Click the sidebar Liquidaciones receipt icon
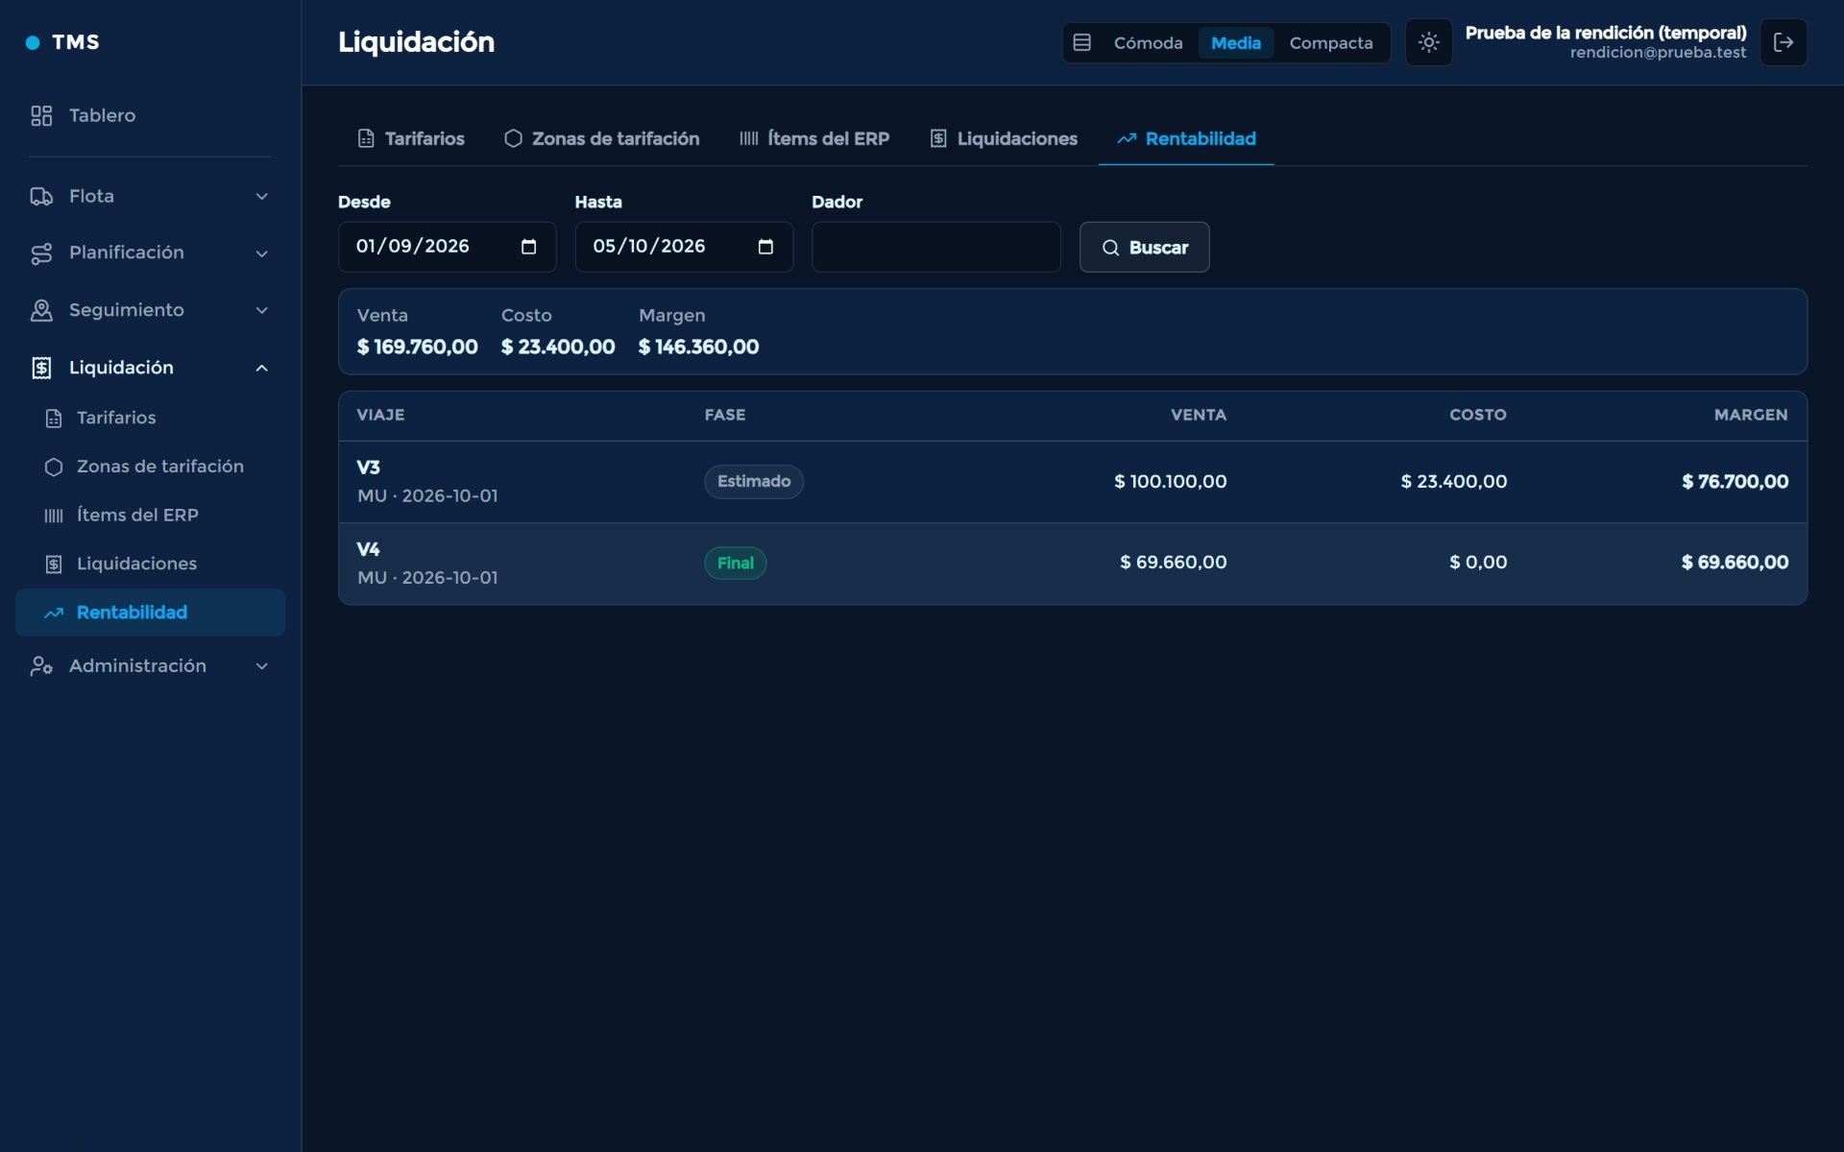The height and width of the screenshot is (1152, 1844). (54, 564)
